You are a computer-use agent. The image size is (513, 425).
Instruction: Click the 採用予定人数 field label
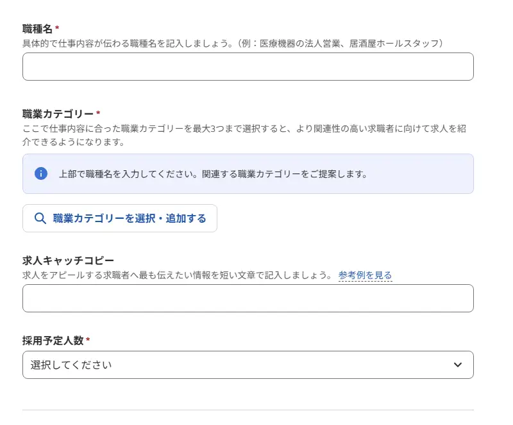point(53,341)
